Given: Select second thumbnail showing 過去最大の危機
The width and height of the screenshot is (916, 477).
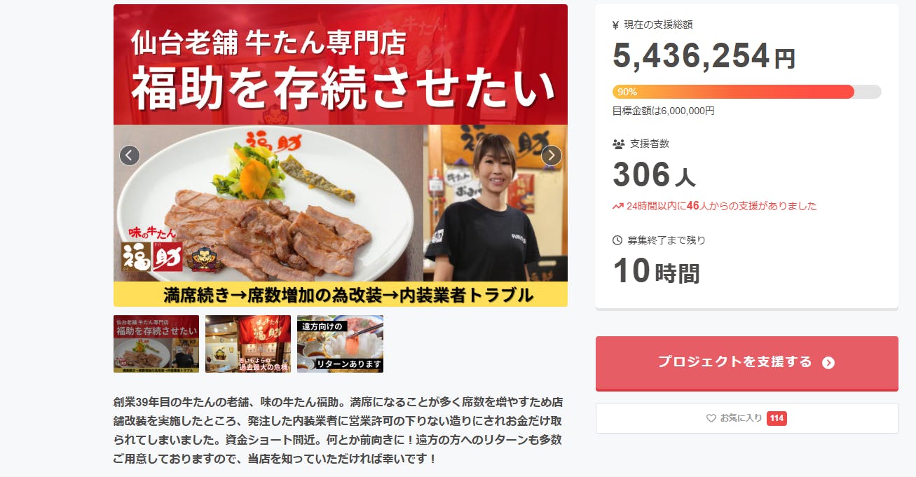Looking at the screenshot, I should click(248, 344).
